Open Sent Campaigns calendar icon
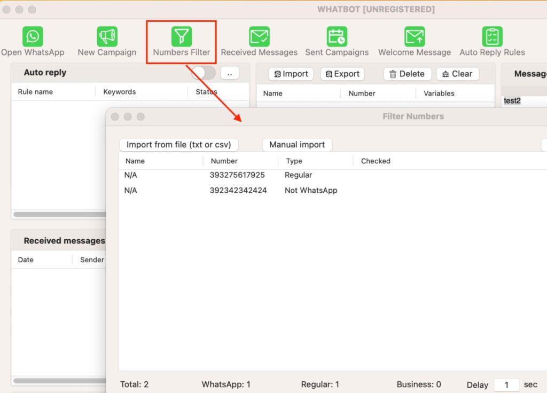547x393 pixels. pos(337,37)
